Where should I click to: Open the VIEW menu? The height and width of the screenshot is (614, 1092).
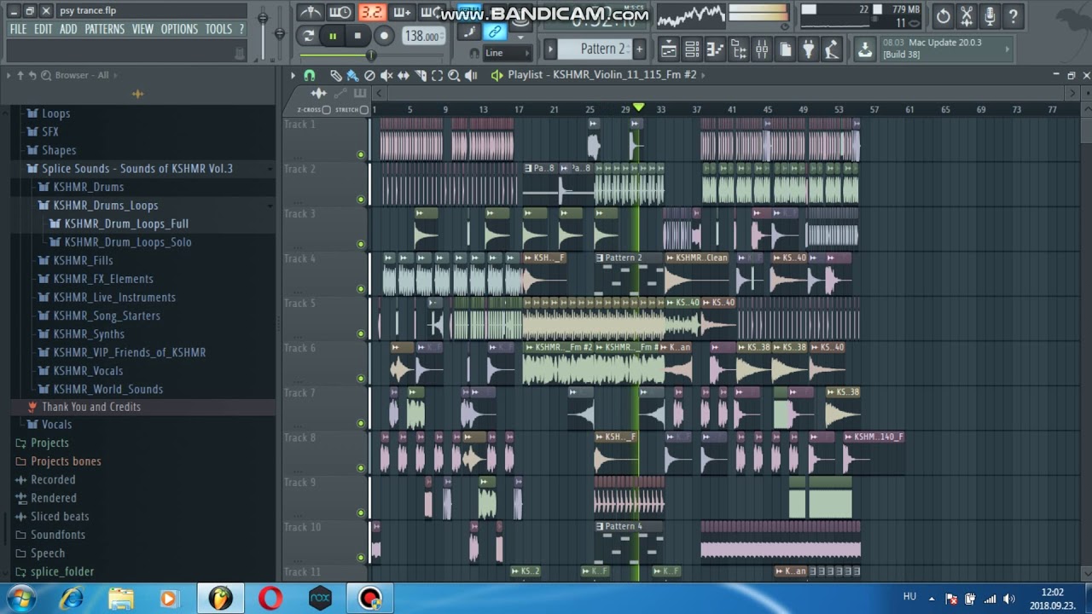[x=142, y=29]
